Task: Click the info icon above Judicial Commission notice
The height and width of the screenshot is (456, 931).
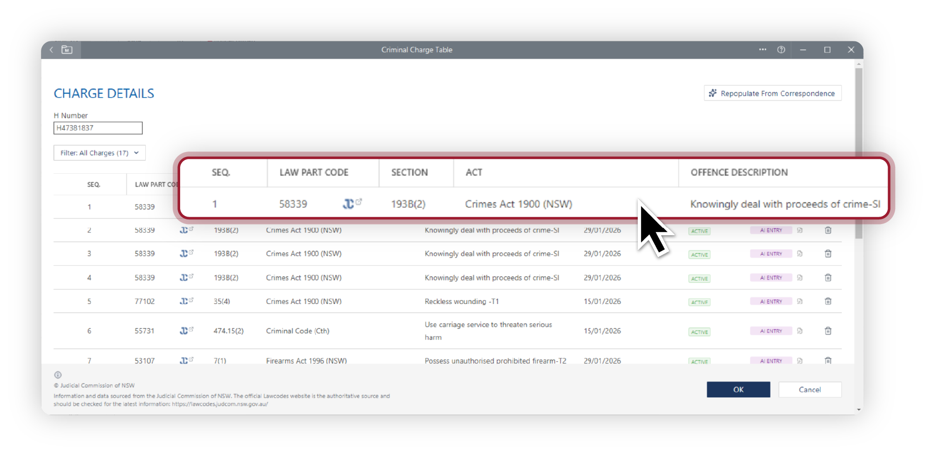Action: [x=58, y=375]
